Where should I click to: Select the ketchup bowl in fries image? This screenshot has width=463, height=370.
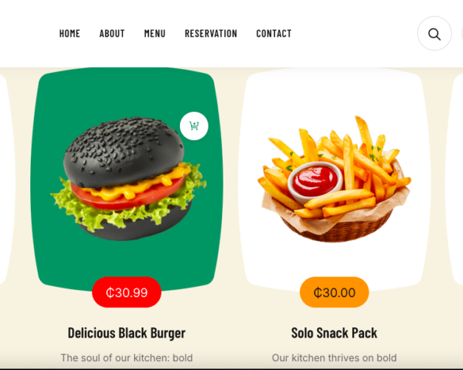(x=315, y=183)
